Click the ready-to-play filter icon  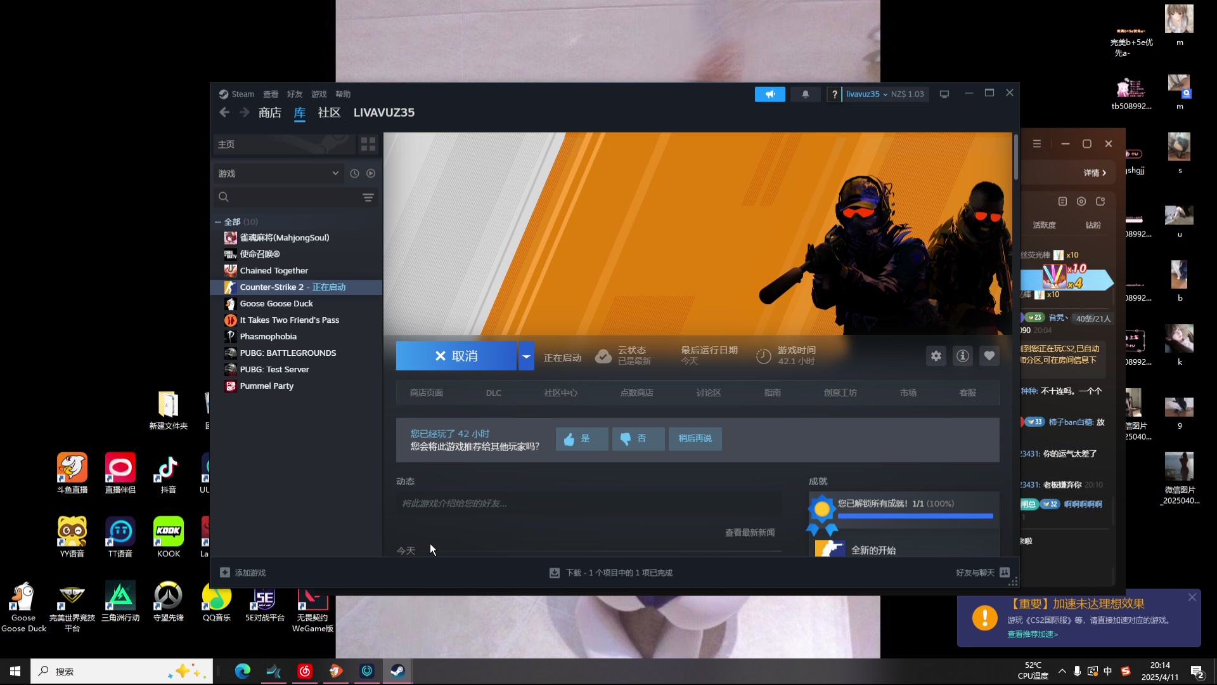(371, 173)
